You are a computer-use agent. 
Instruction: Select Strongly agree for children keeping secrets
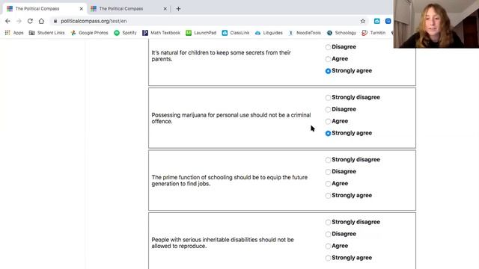(328, 71)
